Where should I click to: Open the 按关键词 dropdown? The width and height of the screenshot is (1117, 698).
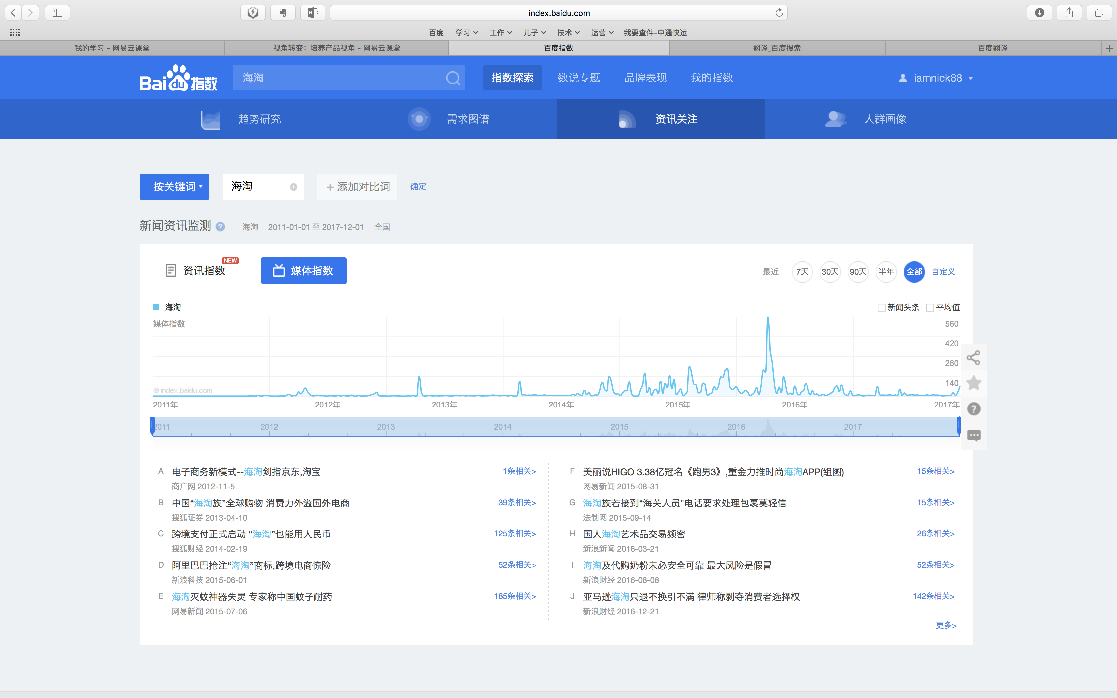[x=175, y=186]
